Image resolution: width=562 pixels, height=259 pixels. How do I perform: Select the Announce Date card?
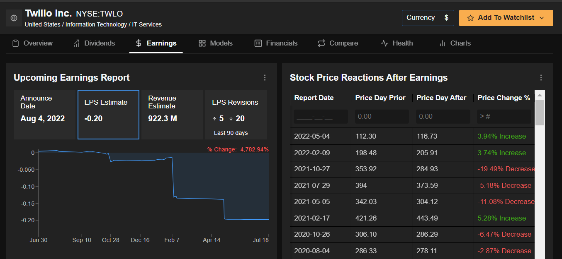click(x=45, y=115)
